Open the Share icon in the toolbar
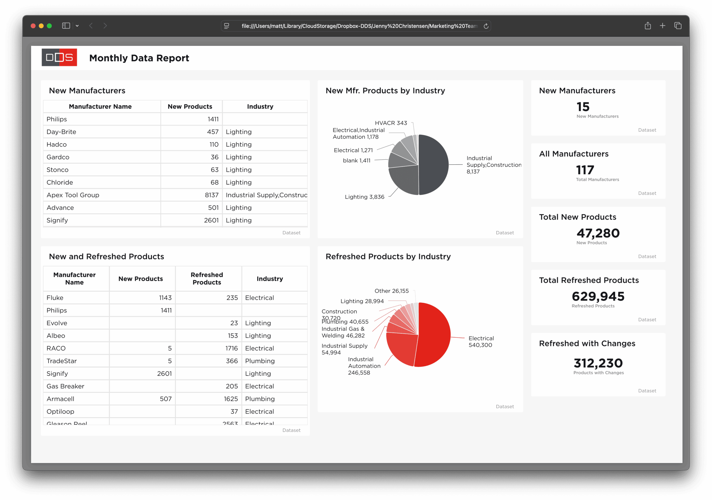Viewport: 712px width, 500px height. coord(647,26)
